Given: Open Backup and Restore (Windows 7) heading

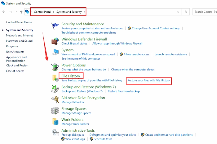Looking at the screenshot, I should (89, 87).
